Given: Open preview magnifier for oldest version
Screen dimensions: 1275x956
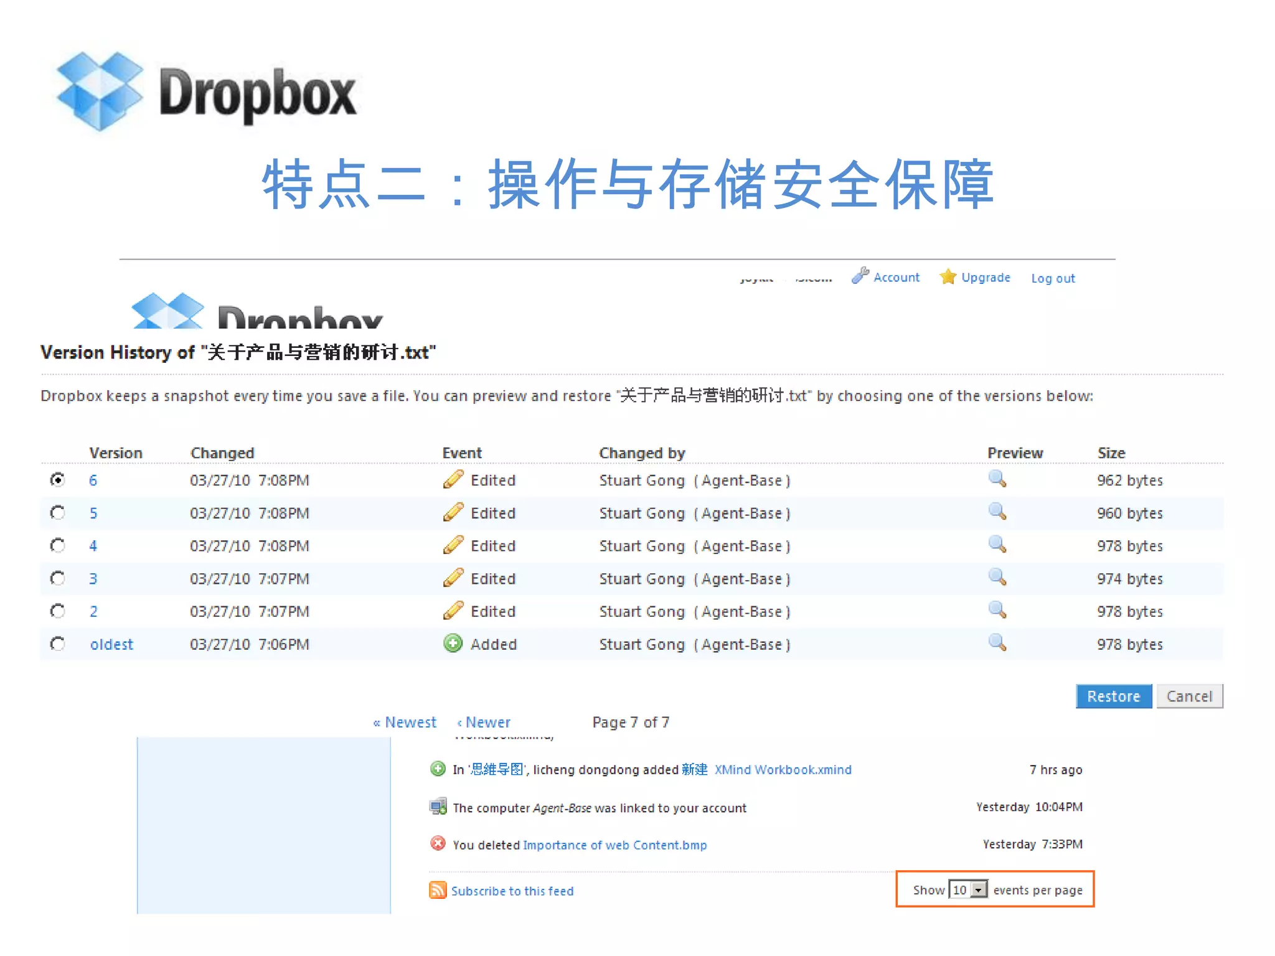Looking at the screenshot, I should [997, 642].
